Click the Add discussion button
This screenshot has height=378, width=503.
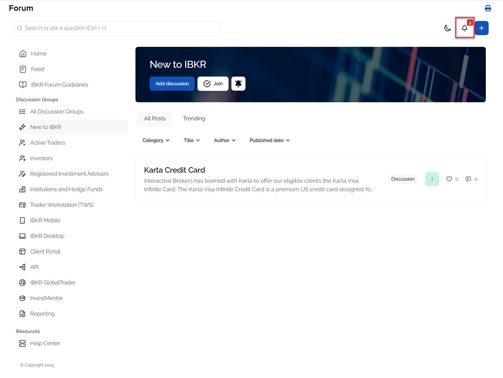[172, 83]
